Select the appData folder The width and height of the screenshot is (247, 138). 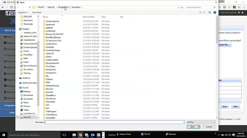pos(49,28)
